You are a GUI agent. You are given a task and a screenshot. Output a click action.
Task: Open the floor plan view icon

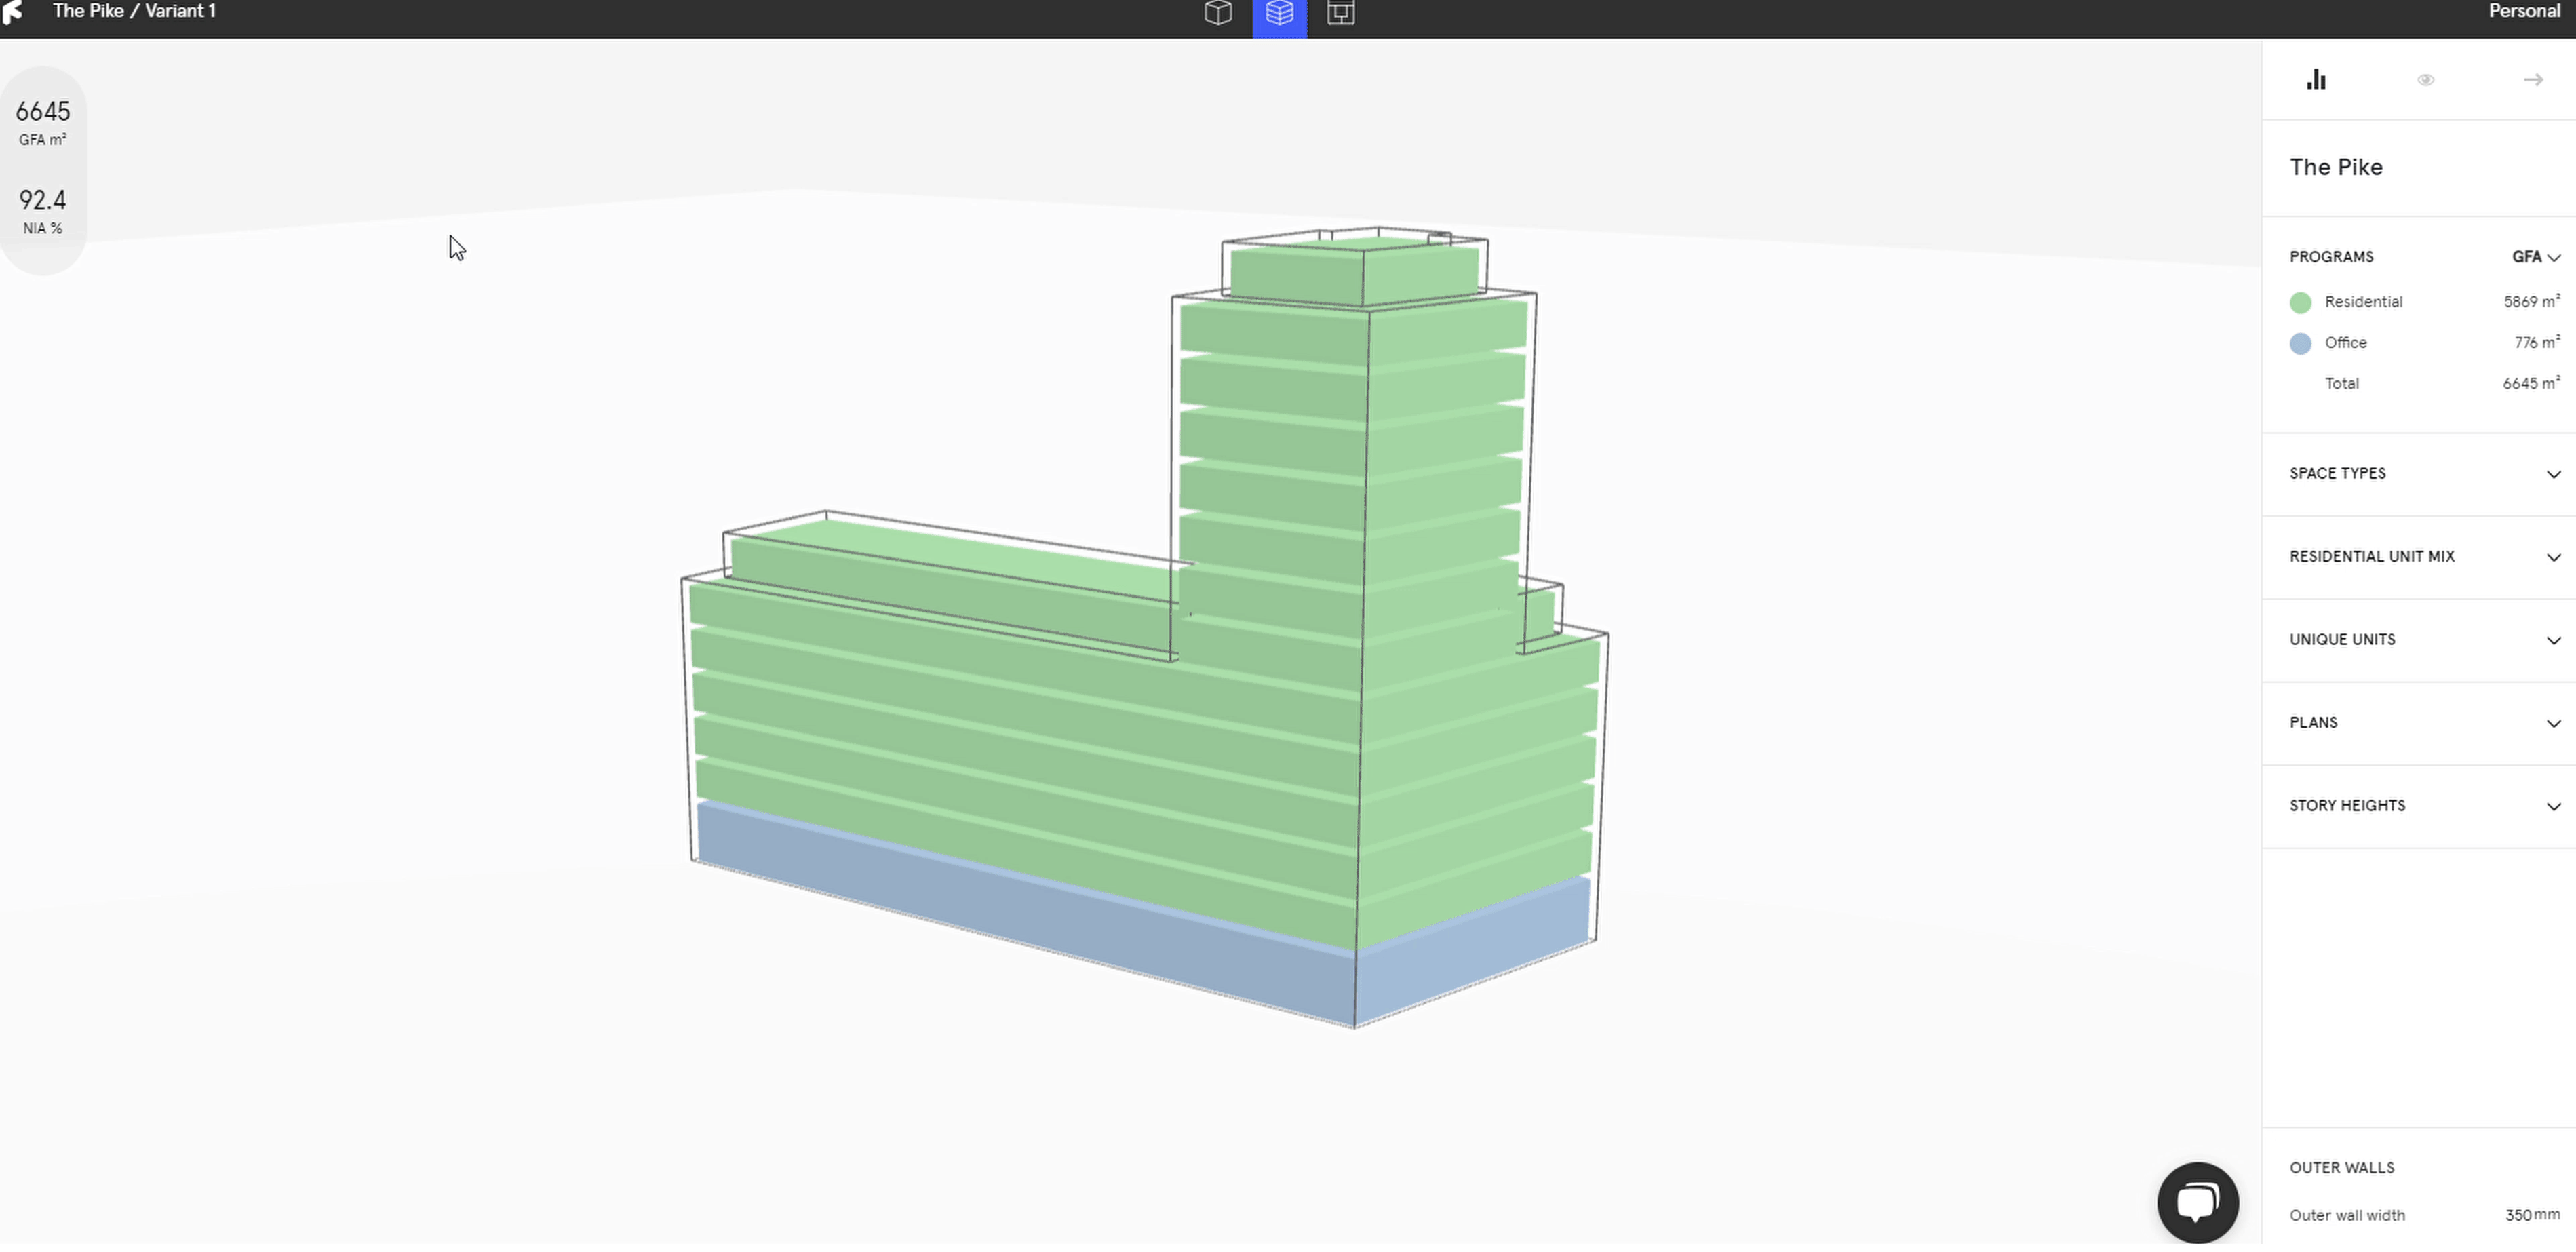1340,13
